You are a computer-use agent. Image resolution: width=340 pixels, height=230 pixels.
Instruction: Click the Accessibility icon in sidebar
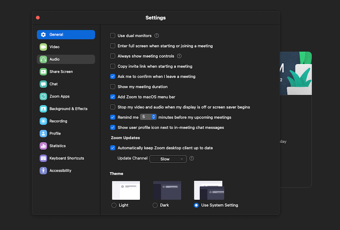pyautogui.click(x=43, y=171)
